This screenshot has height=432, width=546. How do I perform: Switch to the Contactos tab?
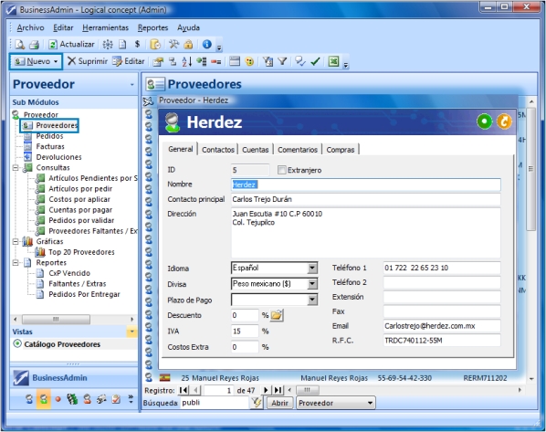pos(218,150)
